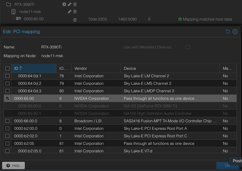Click the edit pencil for RTX-3090Ti
Screen dimensions: 242x171
click(x=70, y=4)
